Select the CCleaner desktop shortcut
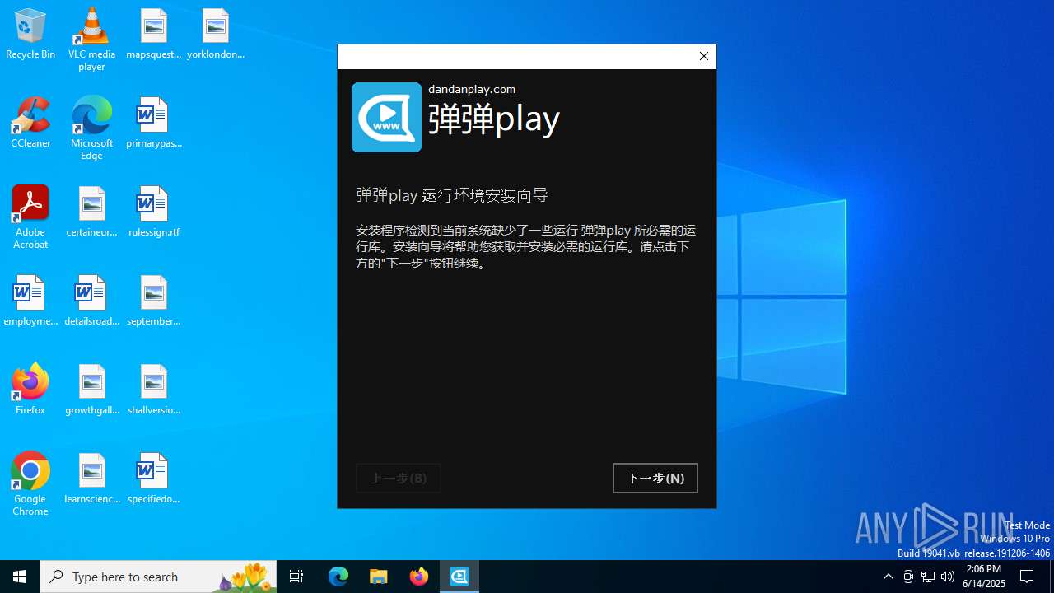 pos(30,124)
